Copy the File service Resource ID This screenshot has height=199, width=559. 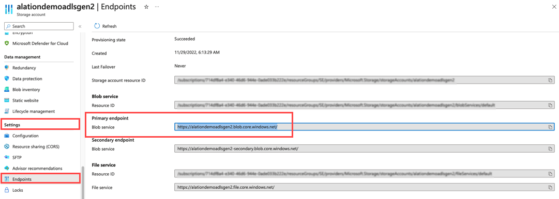pyautogui.click(x=550, y=174)
